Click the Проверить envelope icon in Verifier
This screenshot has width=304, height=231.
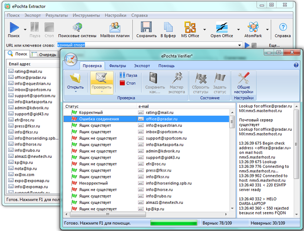click(x=102, y=78)
